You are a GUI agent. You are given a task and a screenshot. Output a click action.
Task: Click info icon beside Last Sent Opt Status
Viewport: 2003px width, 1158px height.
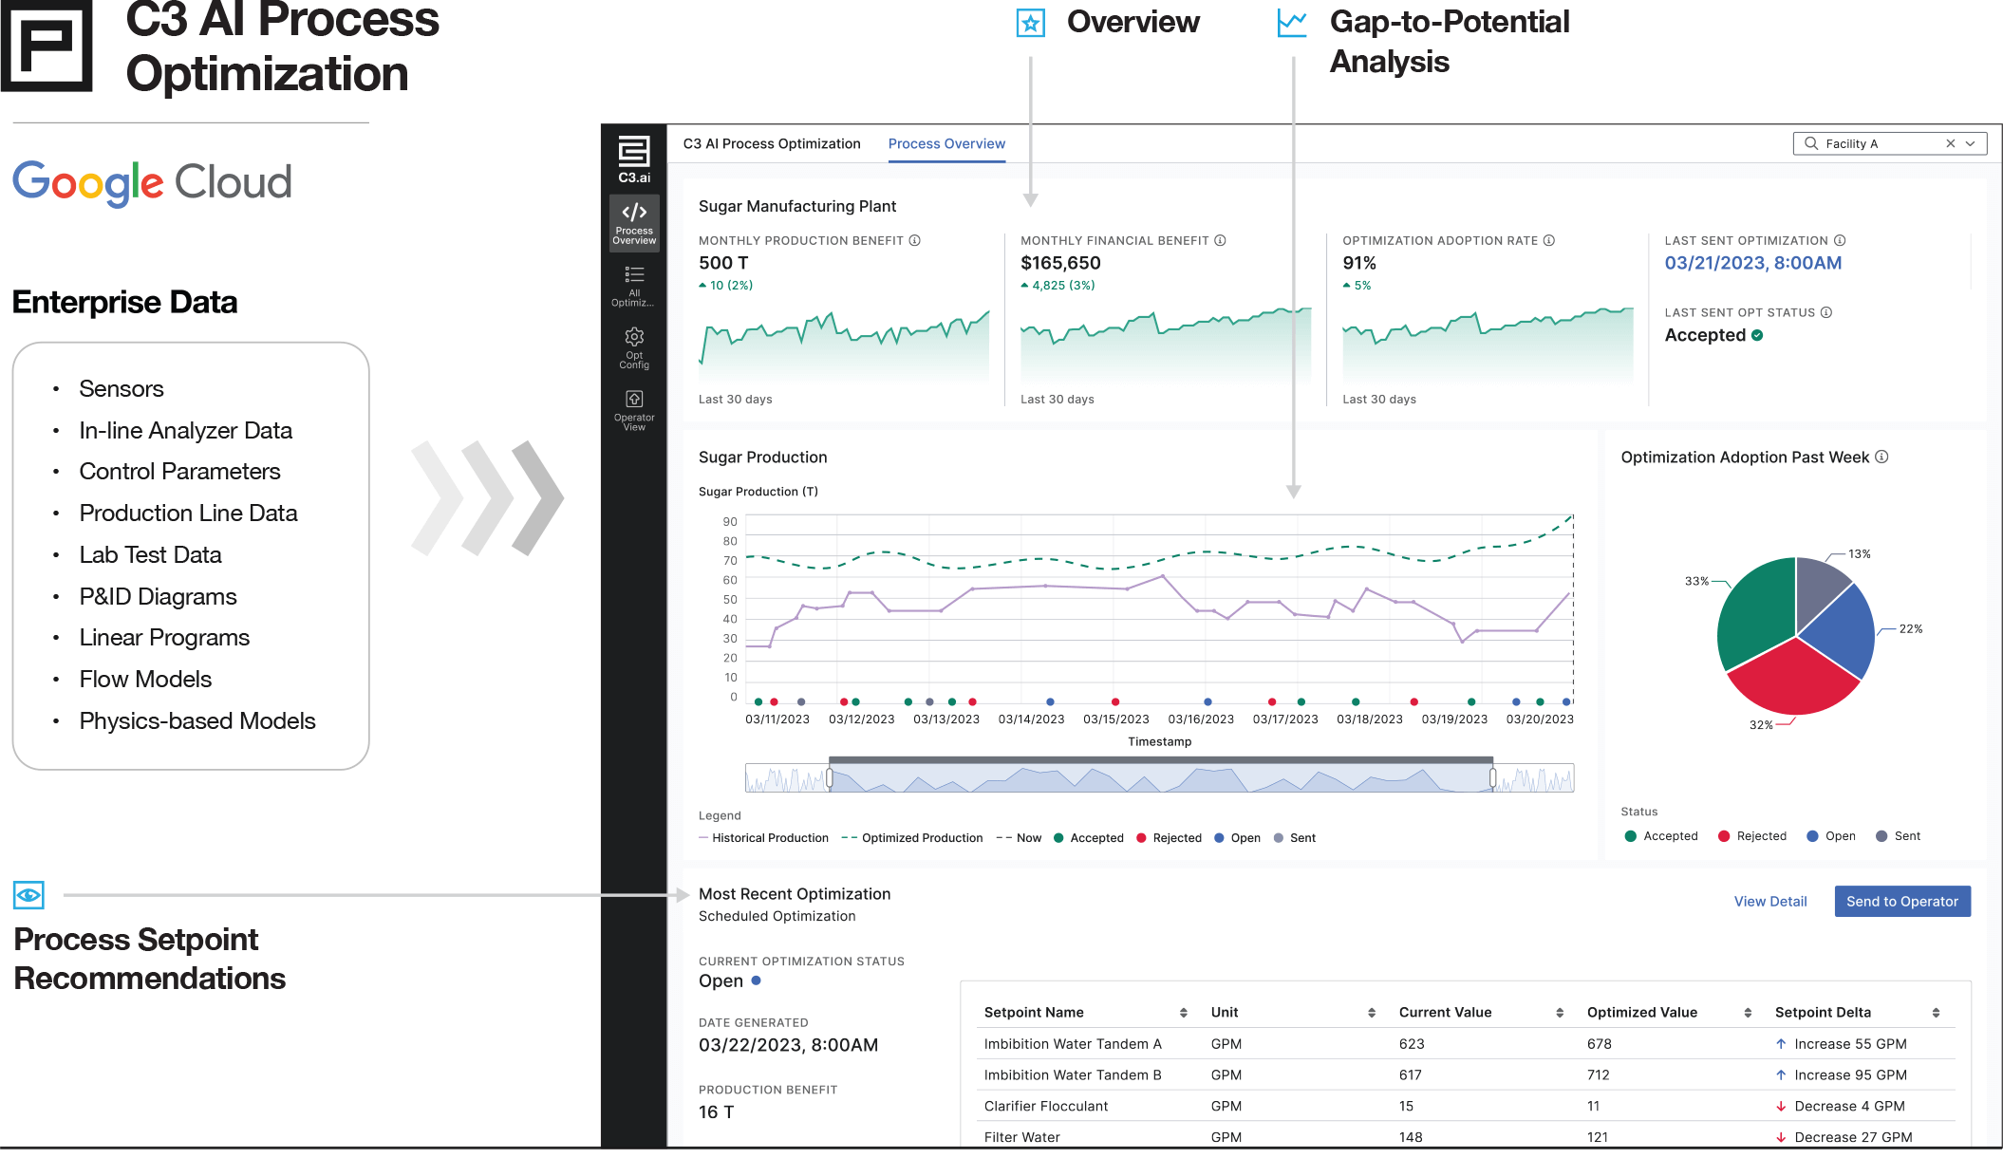tap(1826, 312)
